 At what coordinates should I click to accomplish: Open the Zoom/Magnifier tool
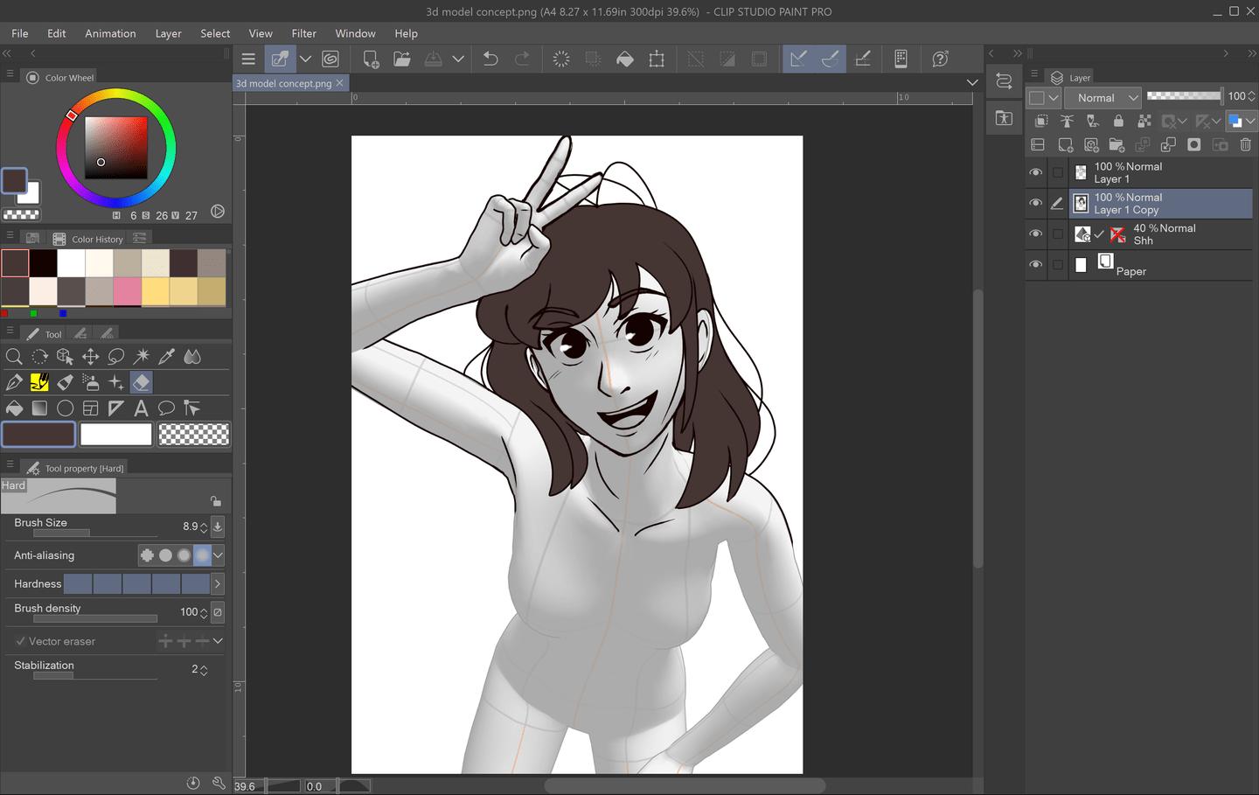point(14,356)
